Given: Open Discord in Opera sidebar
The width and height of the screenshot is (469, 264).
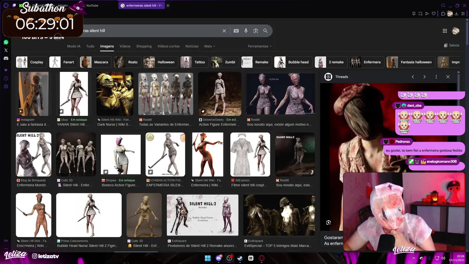Looking at the screenshot, I should coord(6,58).
